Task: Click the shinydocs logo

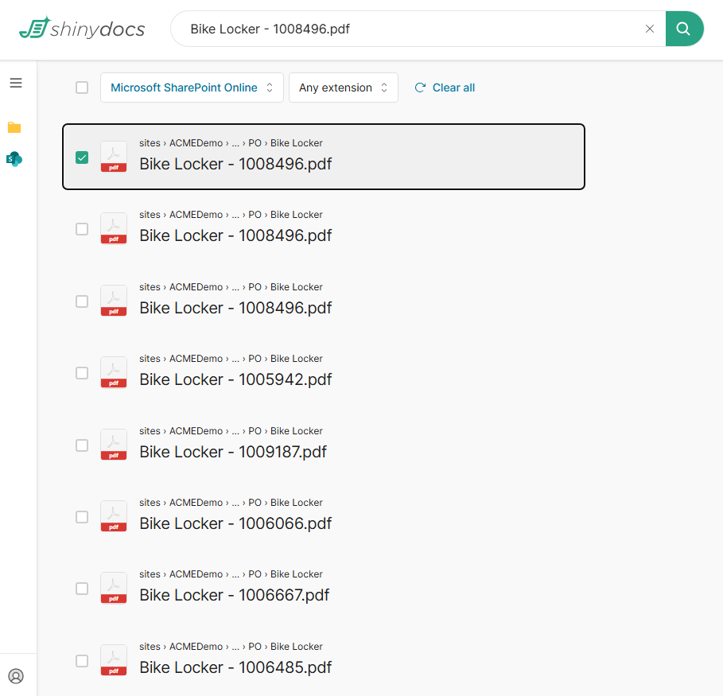Action: (x=82, y=29)
